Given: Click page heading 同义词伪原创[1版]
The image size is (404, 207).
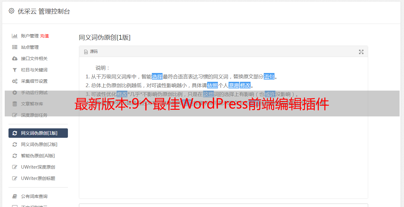Looking at the screenshot, I should point(104,37).
